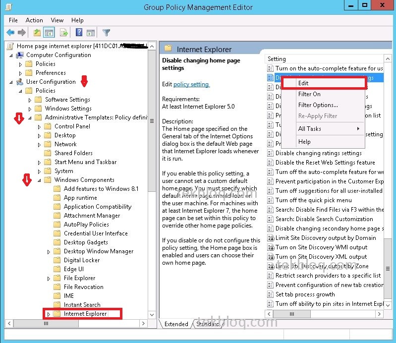Expand the Desktop Window Manager node
The width and height of the screenshot is (396, 343).
point(49,252)
